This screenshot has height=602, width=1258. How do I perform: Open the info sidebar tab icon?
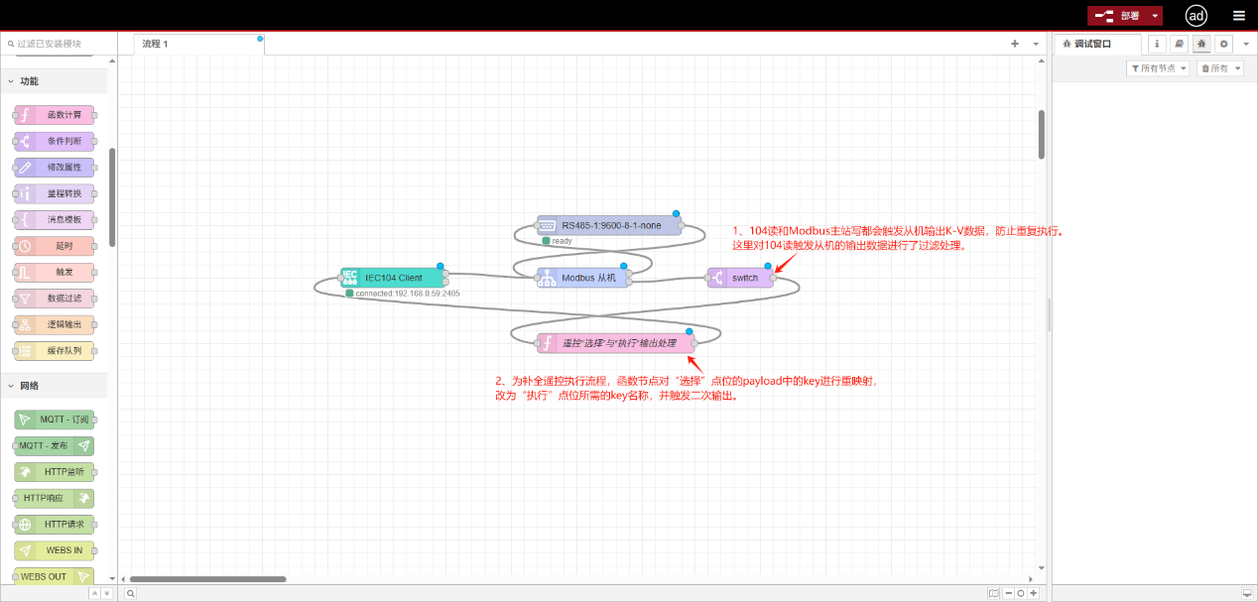(1157, 44)
